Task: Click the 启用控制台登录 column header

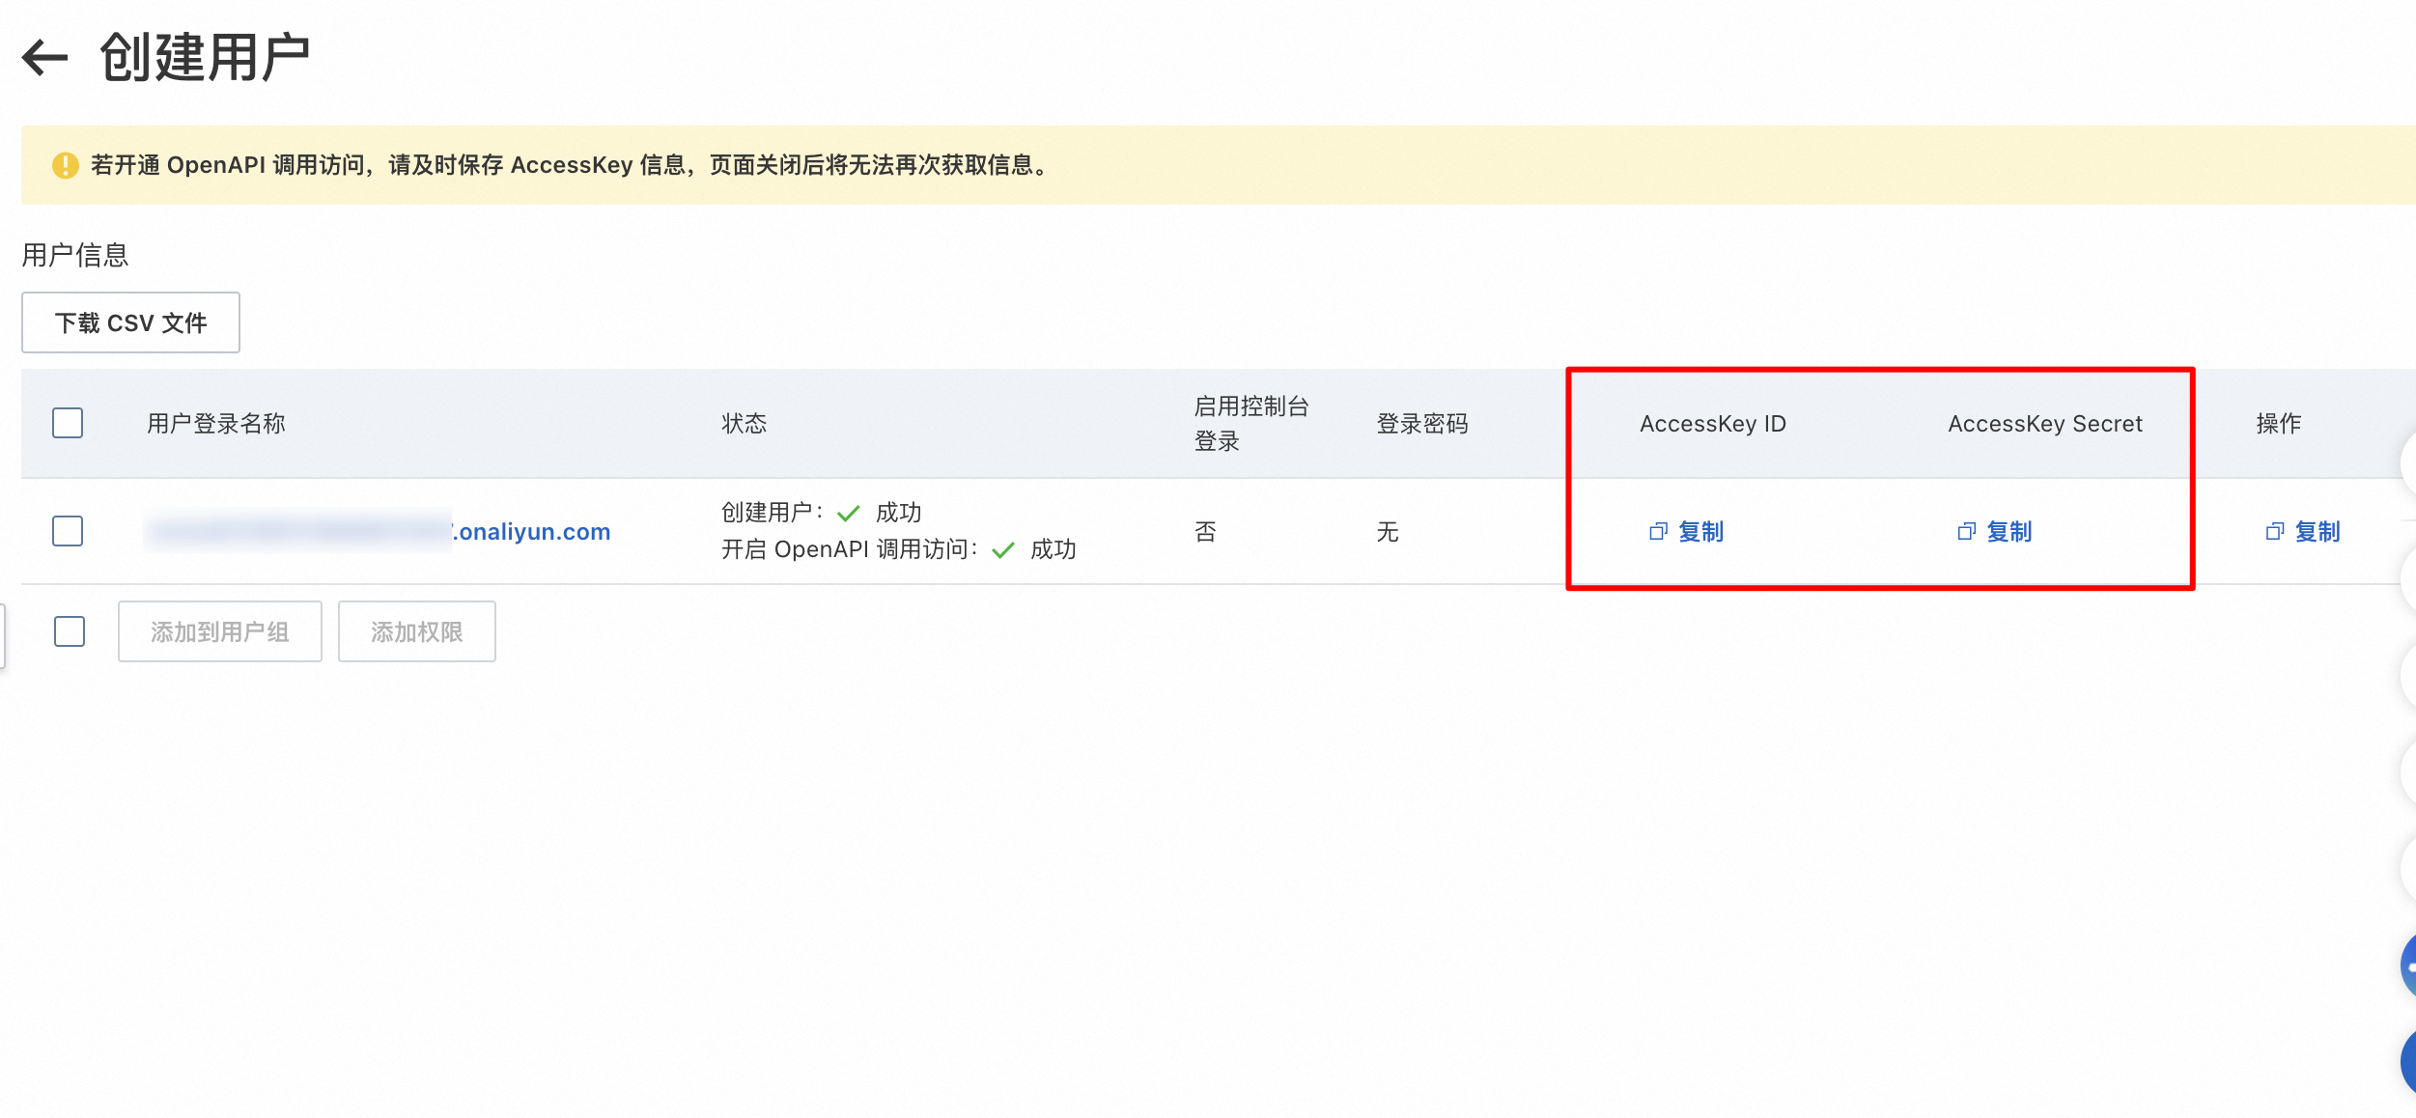Action: [1251, 424]
